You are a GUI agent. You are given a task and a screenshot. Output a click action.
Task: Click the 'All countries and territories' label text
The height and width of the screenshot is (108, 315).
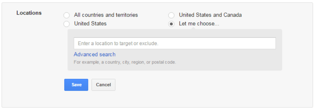106,15
